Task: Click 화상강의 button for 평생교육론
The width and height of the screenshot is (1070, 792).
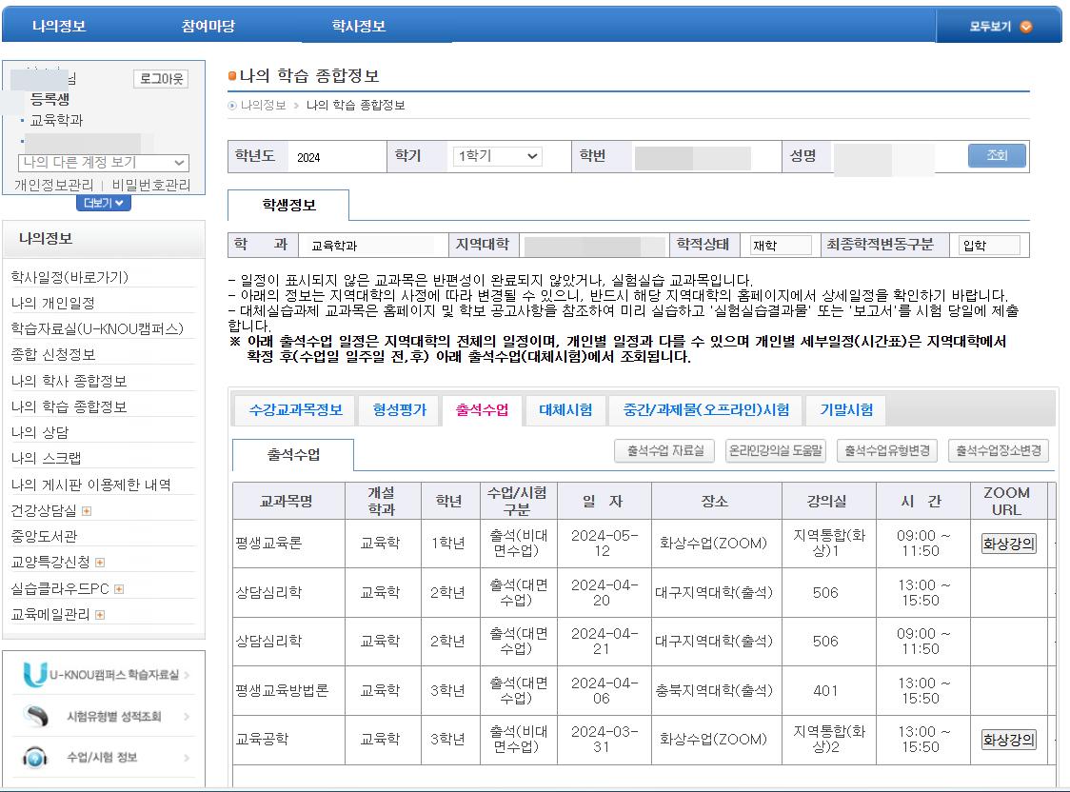Action: 1008,544
